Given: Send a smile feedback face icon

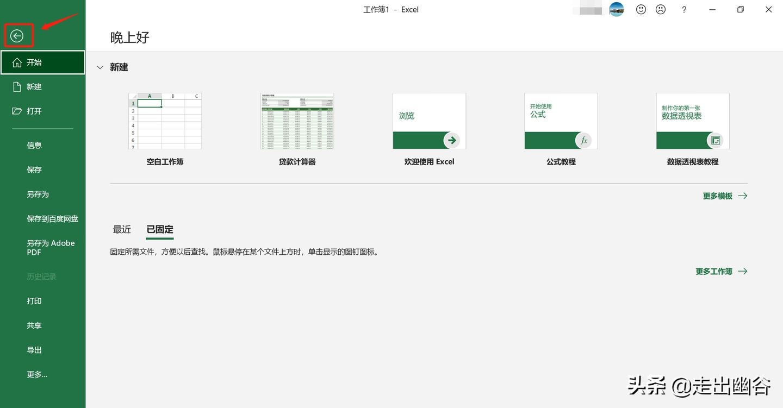Looking at the screenshot, I should click(x=641, y=9).
